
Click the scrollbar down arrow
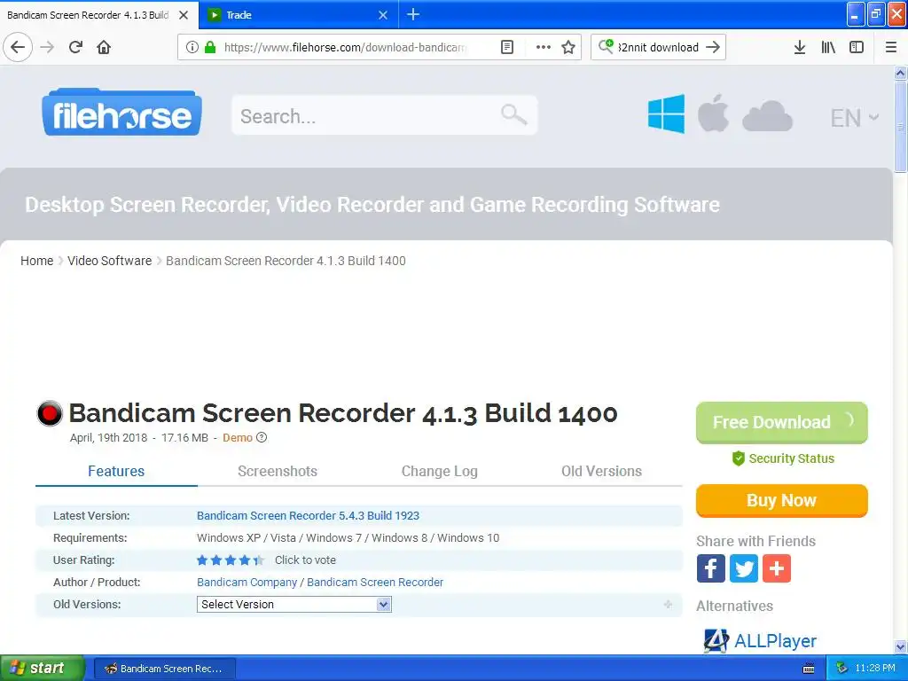[900, 646]
